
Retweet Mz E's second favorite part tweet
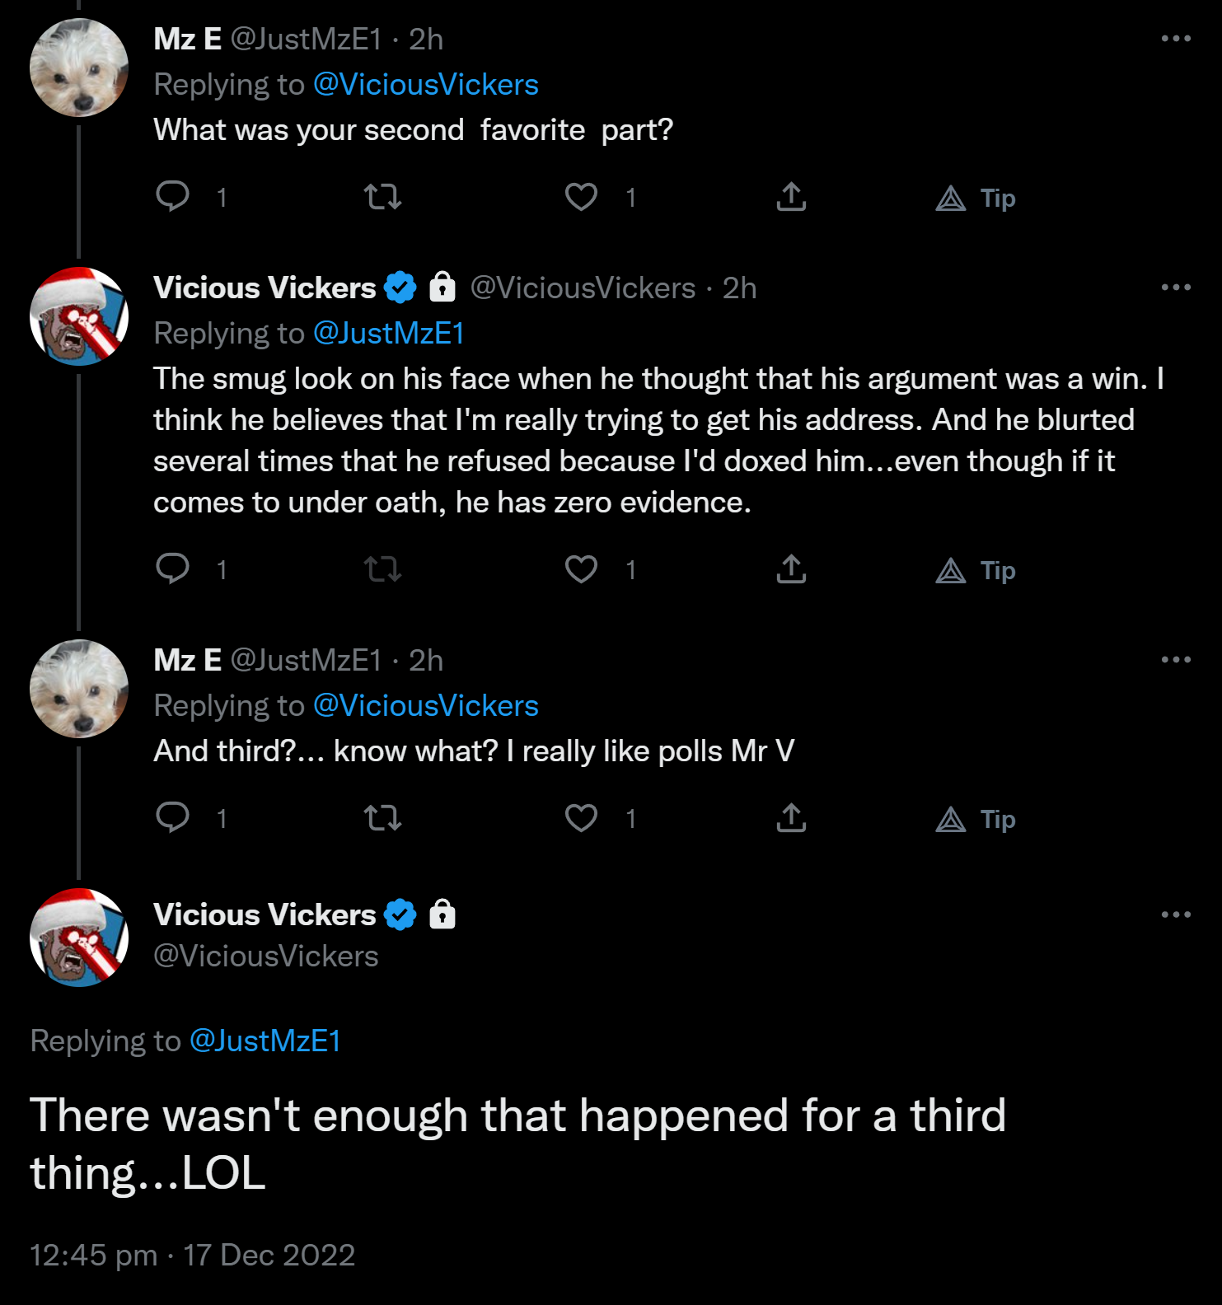point(382,197)
